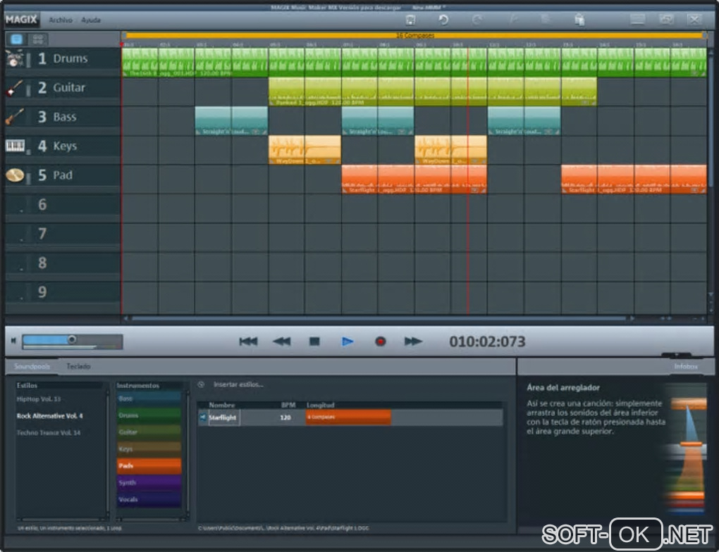The width and height of the screenshot is (719, 552).
Task: Sort loops by BPM column header
Action: coord(288,405)
